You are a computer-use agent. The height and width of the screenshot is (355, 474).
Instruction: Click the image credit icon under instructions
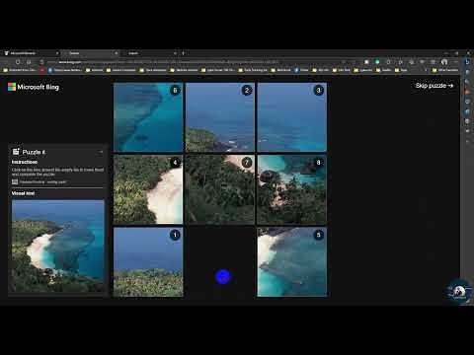[15, 181]
